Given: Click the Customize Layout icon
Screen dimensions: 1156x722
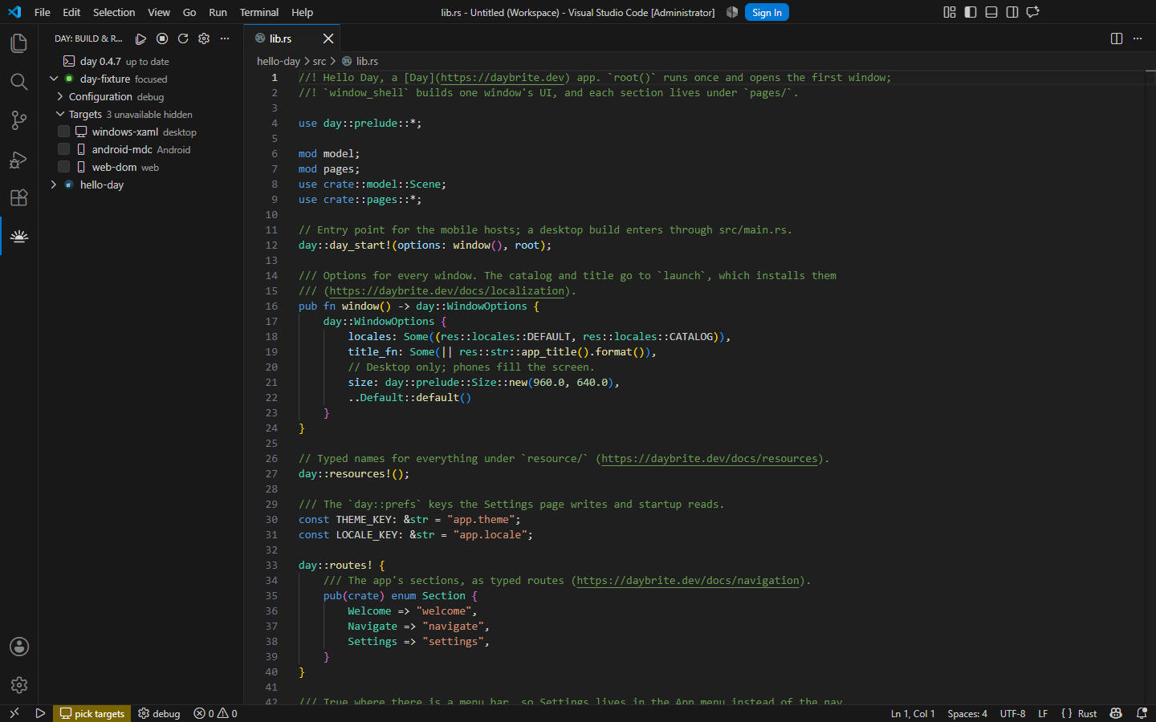Looking at the screenshot, I should point(950,12).
